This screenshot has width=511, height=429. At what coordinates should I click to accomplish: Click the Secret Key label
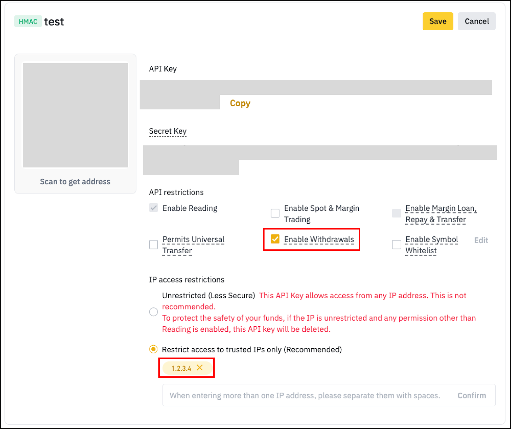pos(168,131)
